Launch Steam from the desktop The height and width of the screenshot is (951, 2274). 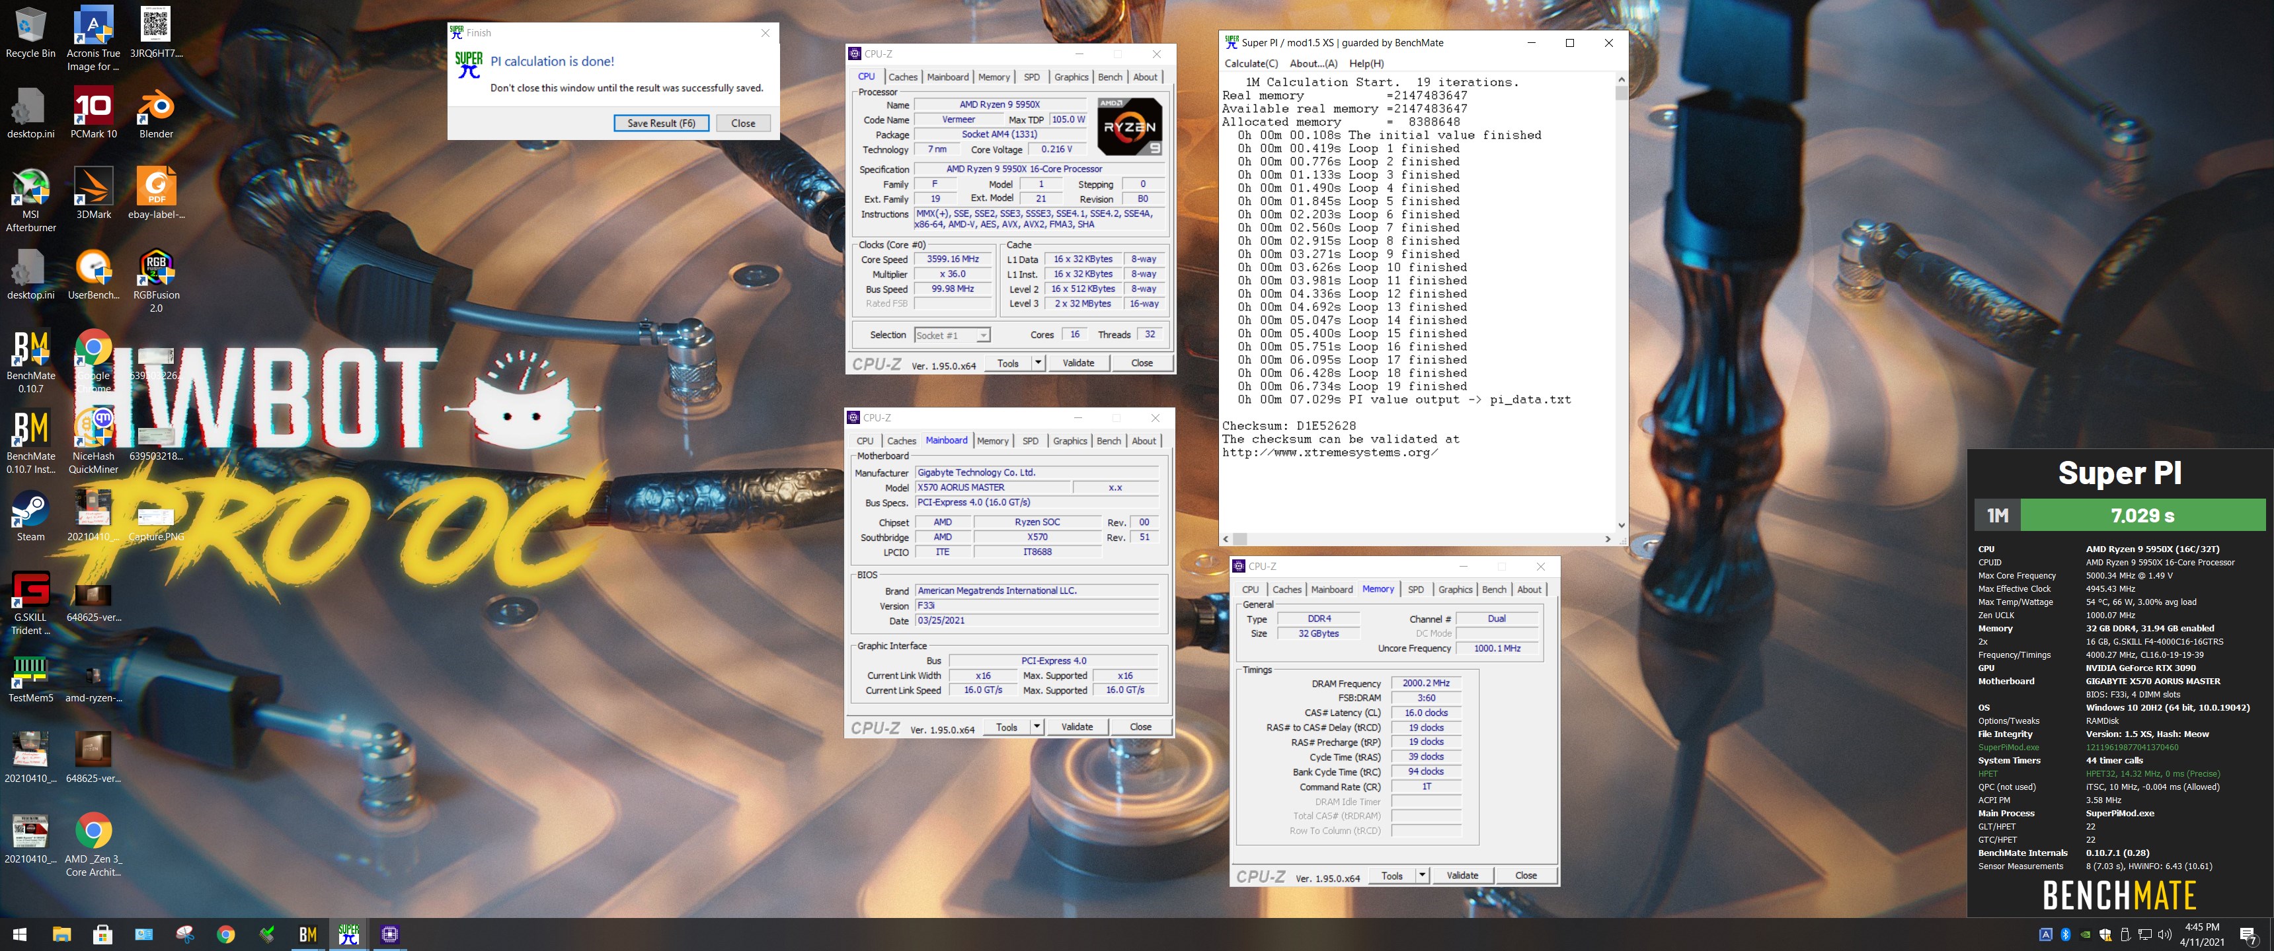click(31, 516)
